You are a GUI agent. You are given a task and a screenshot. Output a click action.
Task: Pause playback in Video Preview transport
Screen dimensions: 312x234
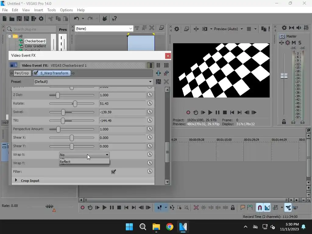pyautogui.click(x=217, y=113)
